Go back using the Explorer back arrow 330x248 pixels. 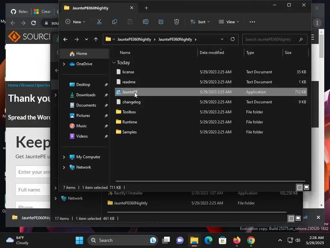click(x=65, y=39)
